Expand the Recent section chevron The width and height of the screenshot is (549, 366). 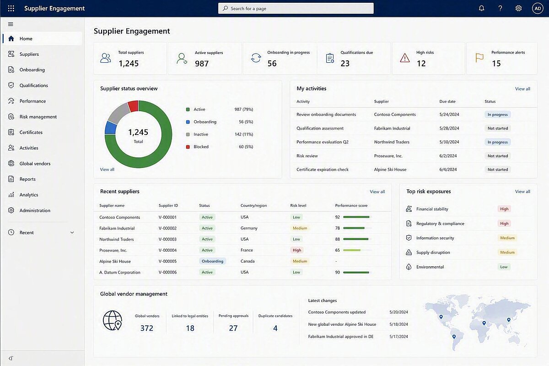coord(72,232)
